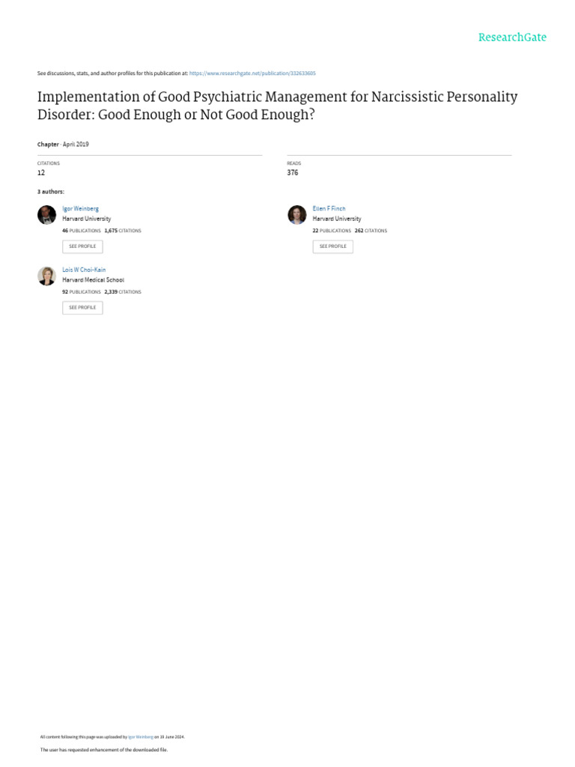The height and width of the screenshot is (767, 575).
Task: Click SEE PROFILE under Igor Weinberg
Action: pyautogui.click(x=82, y=246)
